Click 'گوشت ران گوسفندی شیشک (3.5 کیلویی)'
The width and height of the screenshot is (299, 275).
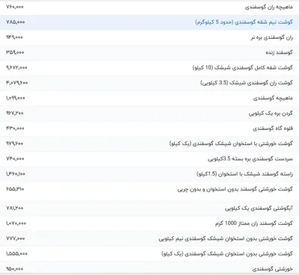coord(247,83)
